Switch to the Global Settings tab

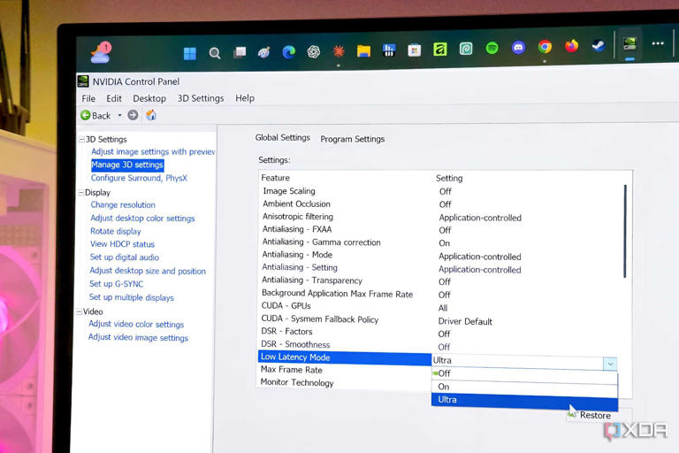click(282, 137)
